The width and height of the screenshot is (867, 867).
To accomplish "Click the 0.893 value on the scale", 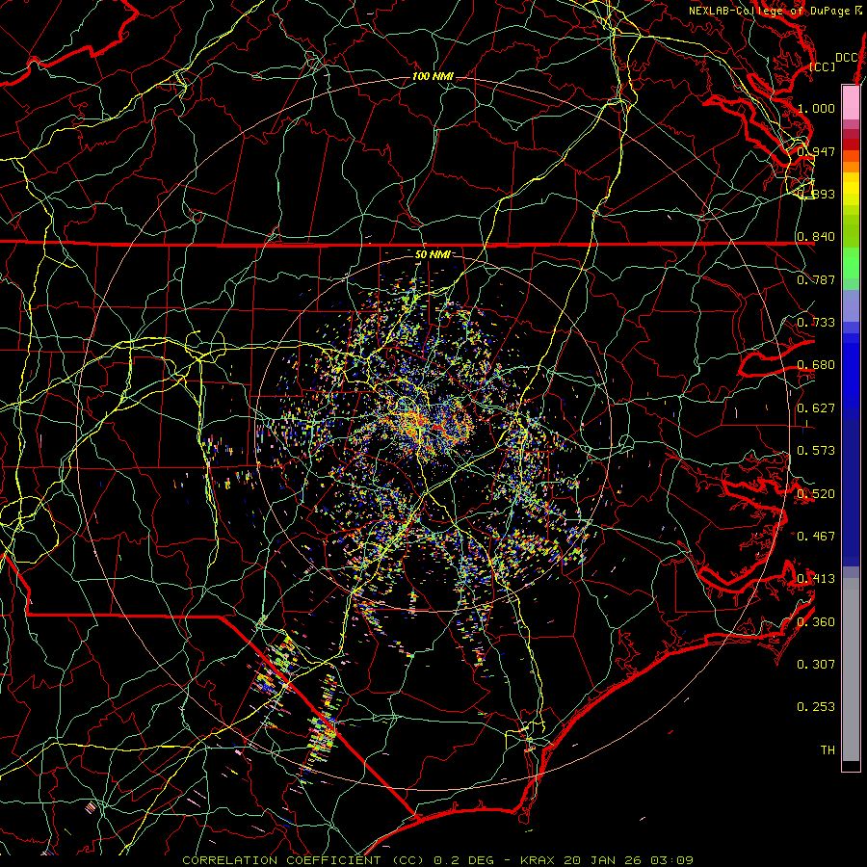I will tap(816, 194).
